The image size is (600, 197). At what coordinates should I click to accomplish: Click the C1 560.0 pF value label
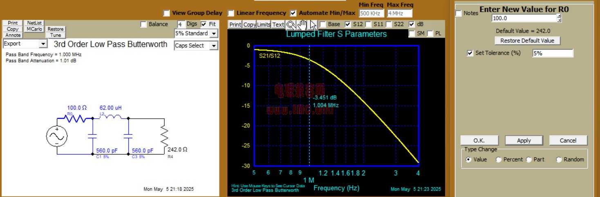pos(106,151)
